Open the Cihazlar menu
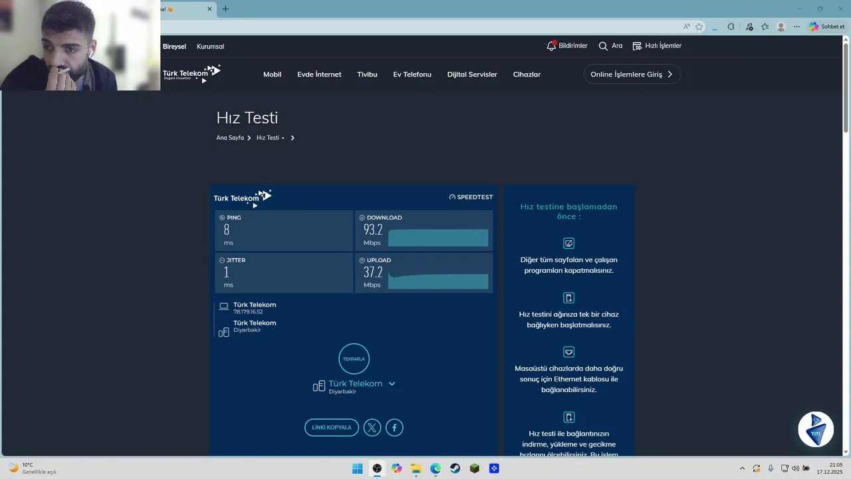Screen dimensions: 851x479 click(527, 75)
